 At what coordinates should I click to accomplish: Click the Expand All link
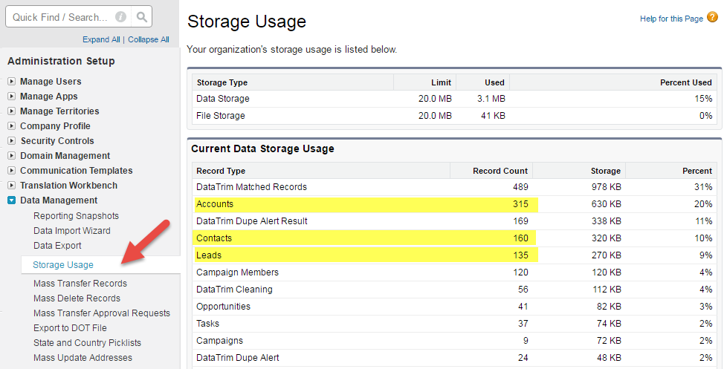coord(101,39)
